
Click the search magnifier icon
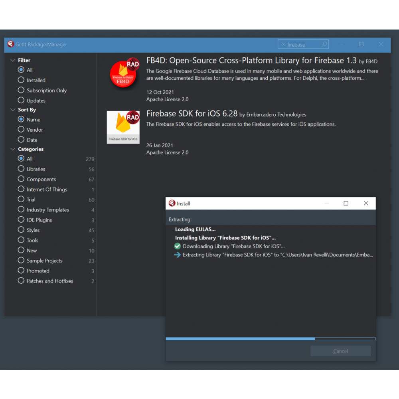point(324,44)
